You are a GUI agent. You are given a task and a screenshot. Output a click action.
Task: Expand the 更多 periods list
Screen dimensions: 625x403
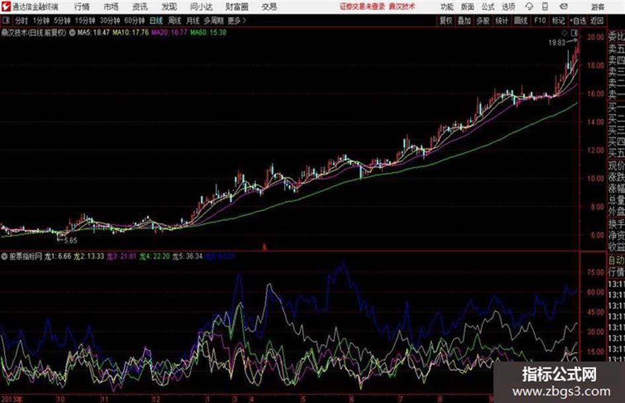coord(237,21)
